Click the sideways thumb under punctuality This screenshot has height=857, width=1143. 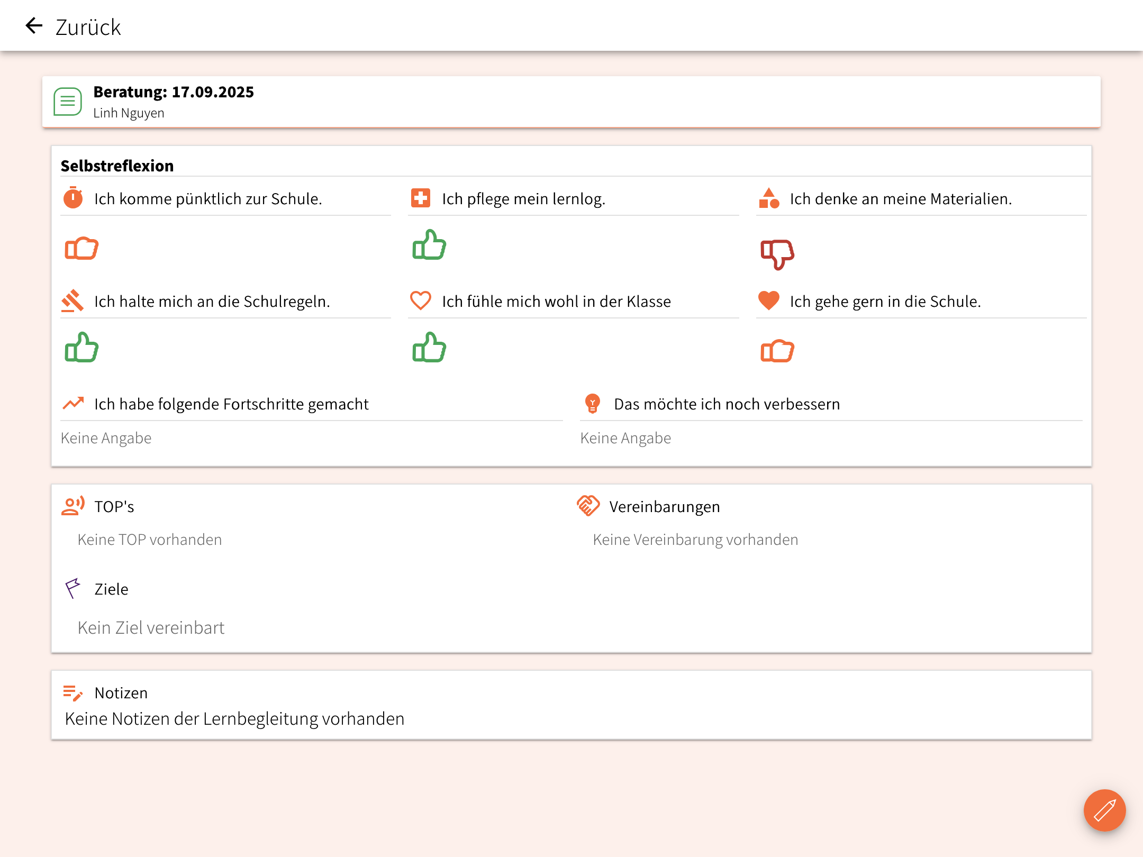click(x=81, y=248)
